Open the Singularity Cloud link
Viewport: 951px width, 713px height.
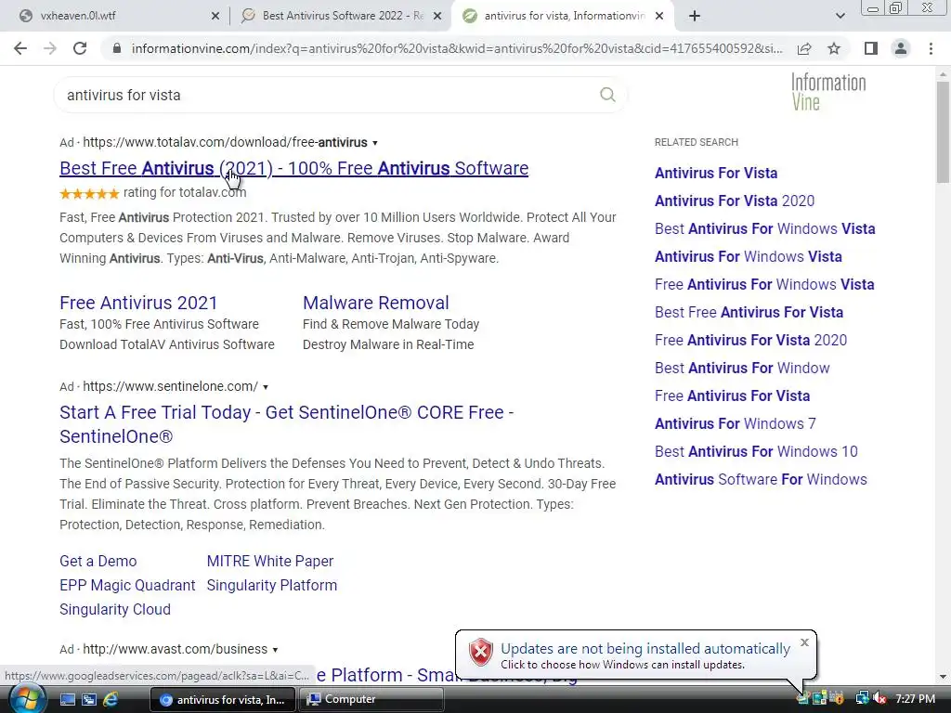tap(115, 609)
